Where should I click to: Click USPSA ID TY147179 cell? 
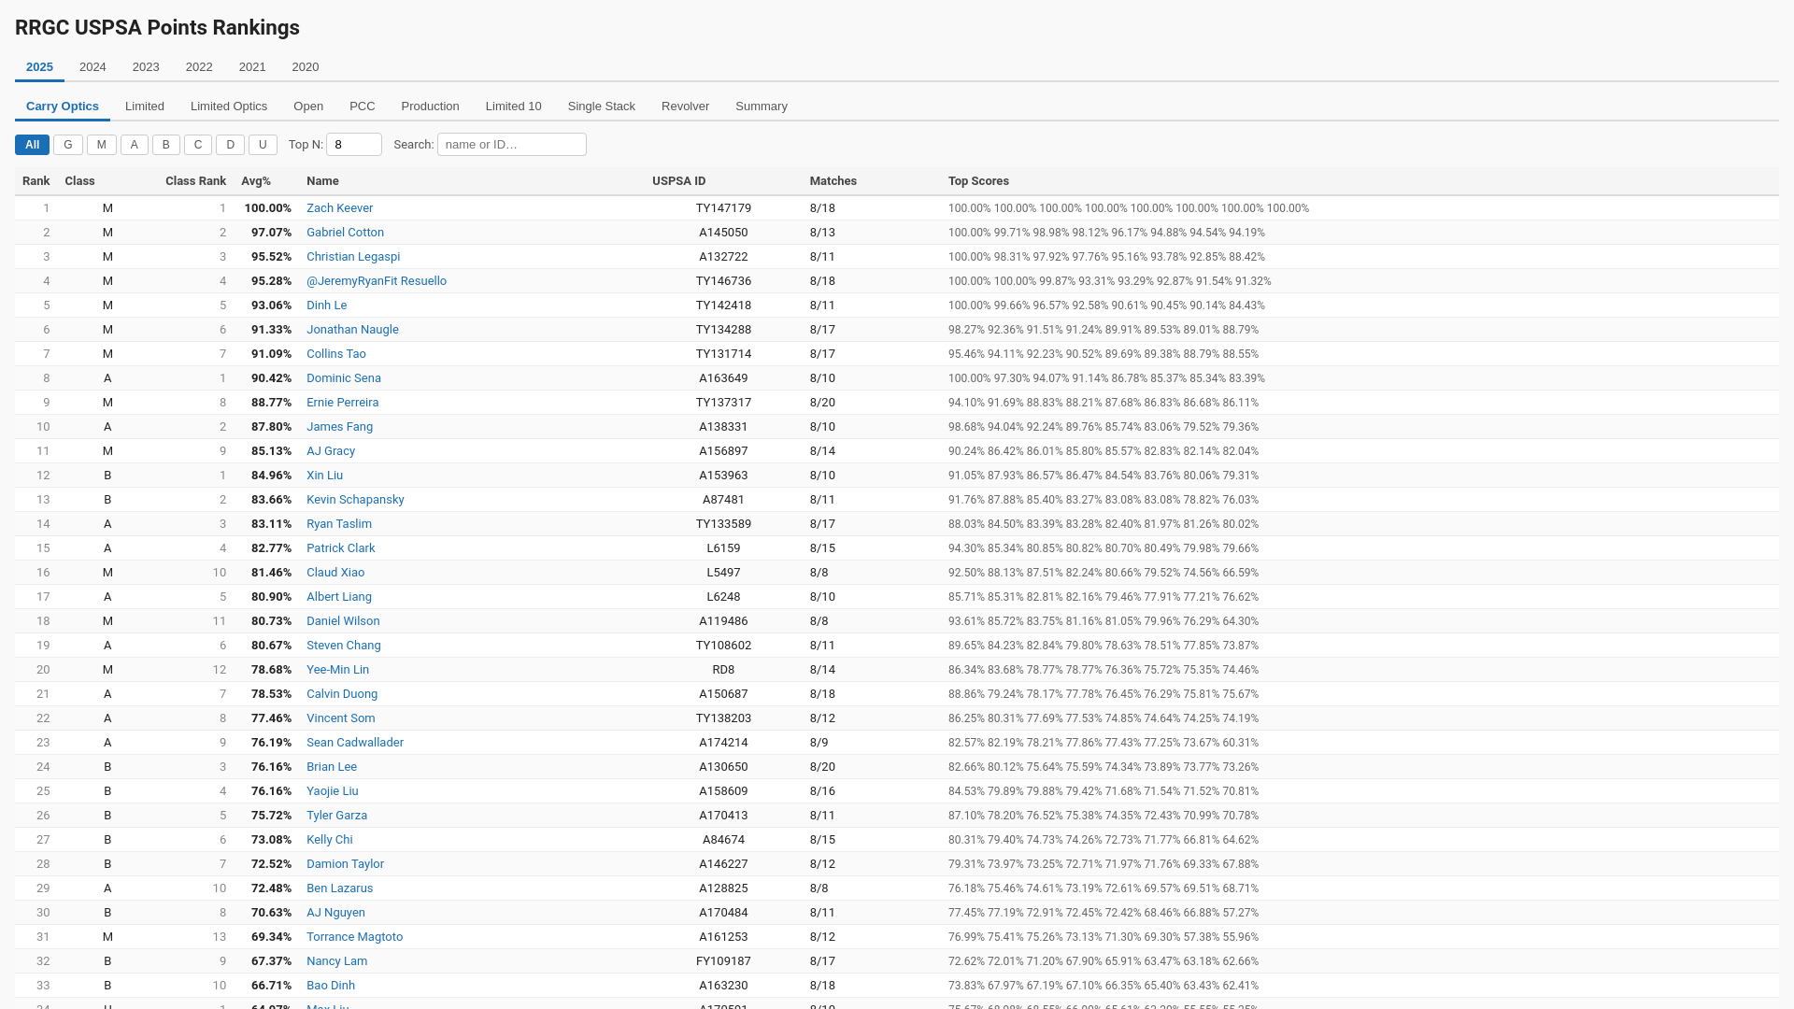[723, 208]
